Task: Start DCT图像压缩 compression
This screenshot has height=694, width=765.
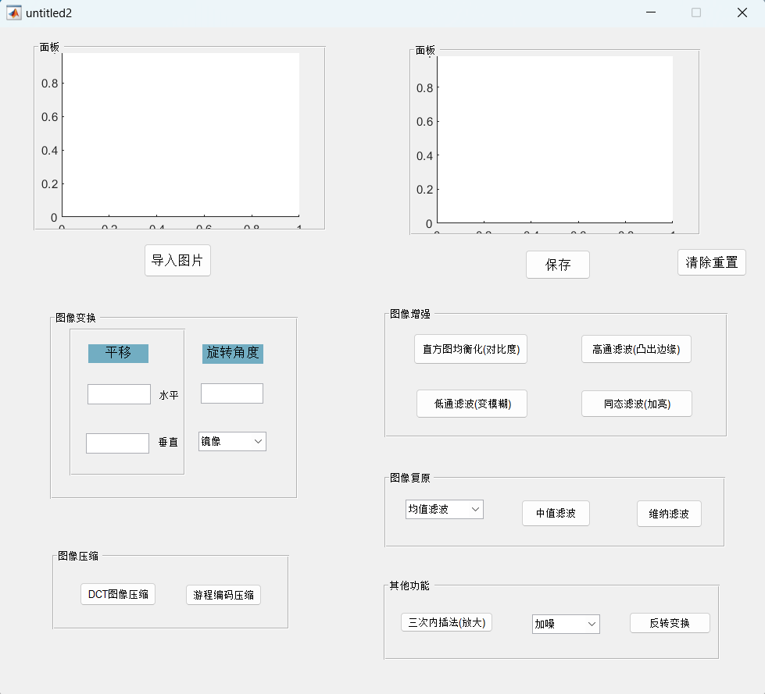Action: click(x=118, y=594)
